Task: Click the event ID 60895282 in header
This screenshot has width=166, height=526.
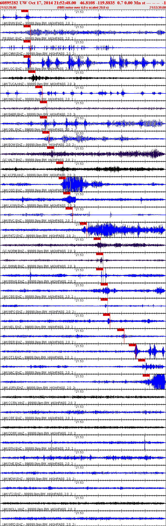Action: click(9, 3)
